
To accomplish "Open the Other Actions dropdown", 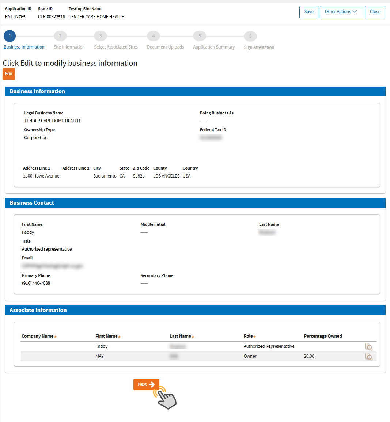I will pyautogui.click(x=341, y=12).
